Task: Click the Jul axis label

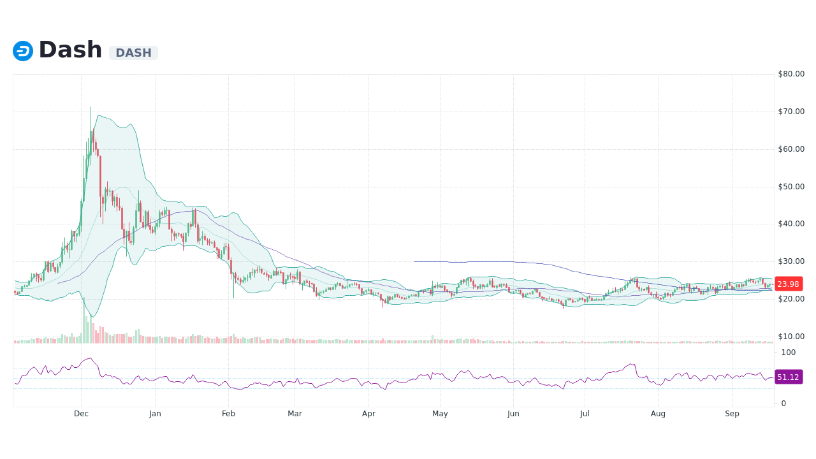Action: (x=585, y=413)
